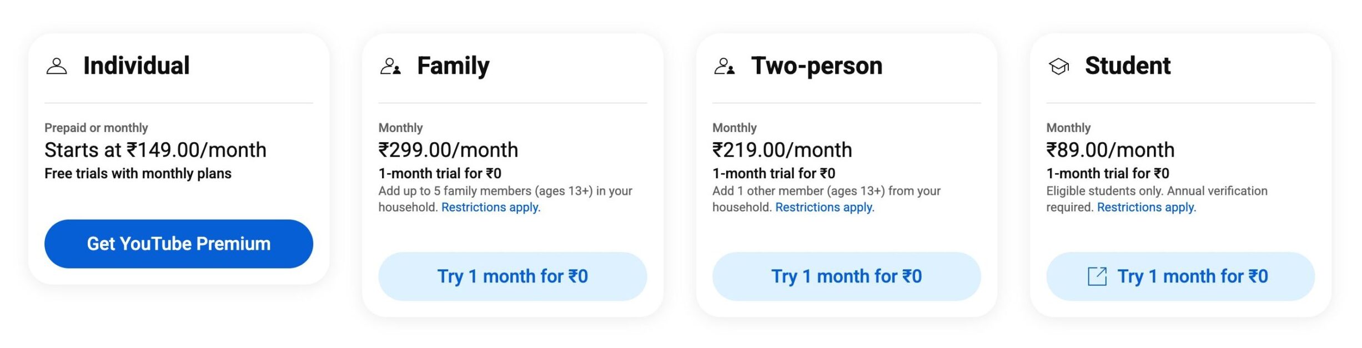Screen dimensions: 1362x348
Task: Click the Two-person plan heading
Action: 816,66
